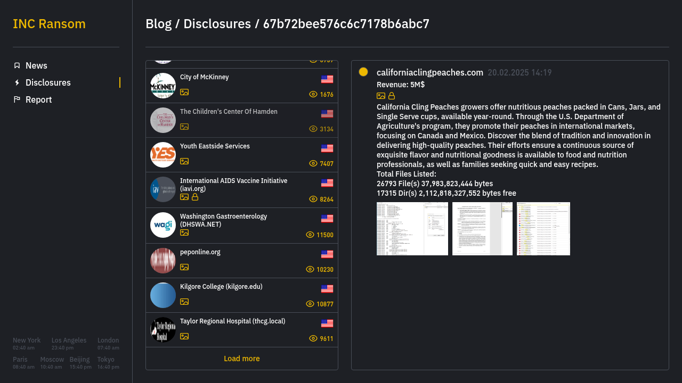Open Taylor Regional Hospital entry
This screenshot has height=383, width=682.
point(242,330)
